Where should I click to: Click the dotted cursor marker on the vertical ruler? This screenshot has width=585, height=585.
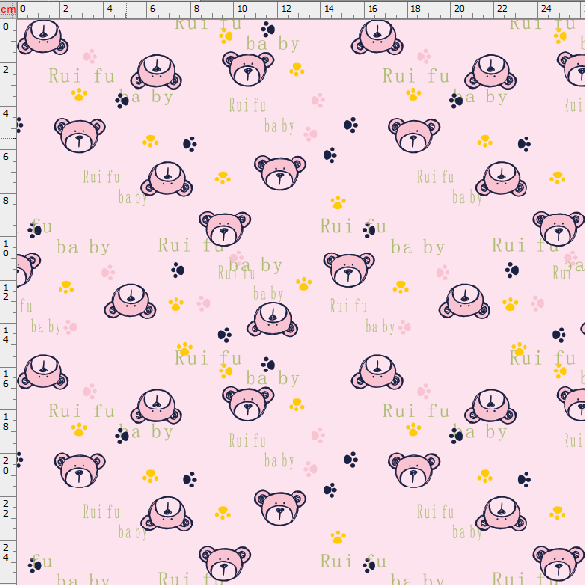coord(8,138)
